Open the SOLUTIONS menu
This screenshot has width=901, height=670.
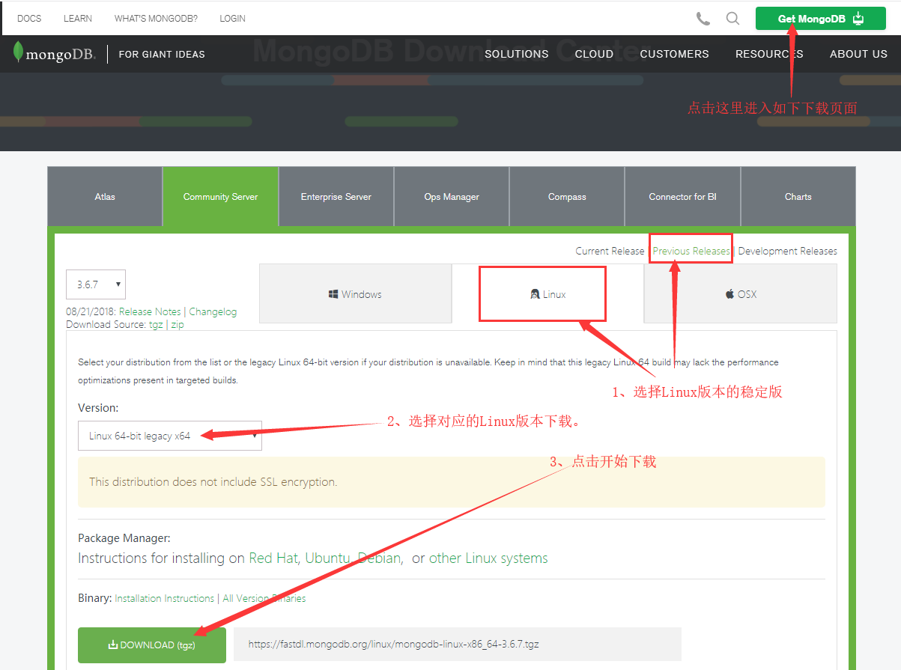click(x=517, y=54)
